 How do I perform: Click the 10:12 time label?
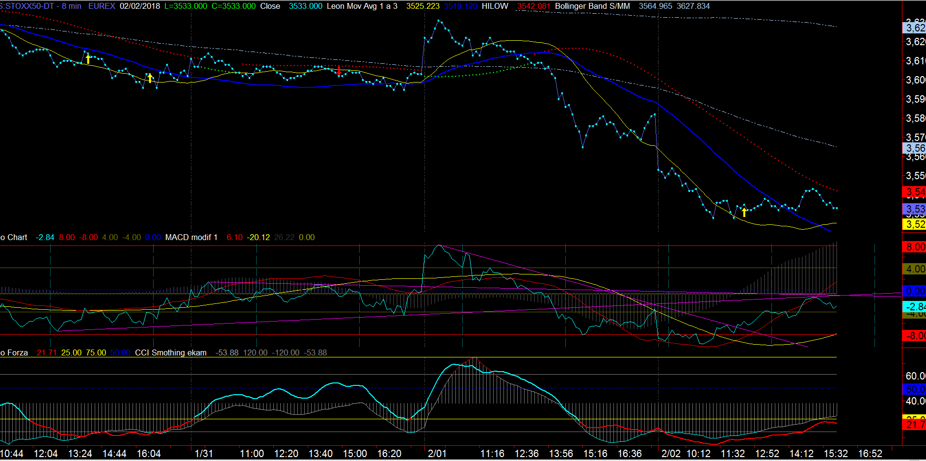point(698,454)
